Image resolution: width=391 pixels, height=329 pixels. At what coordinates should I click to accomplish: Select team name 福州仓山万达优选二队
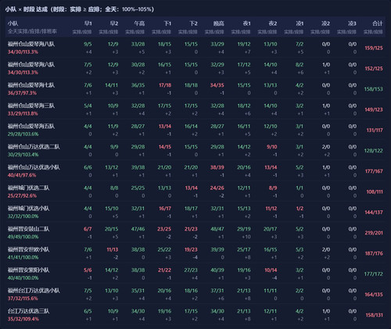click(x=34, y=147)
